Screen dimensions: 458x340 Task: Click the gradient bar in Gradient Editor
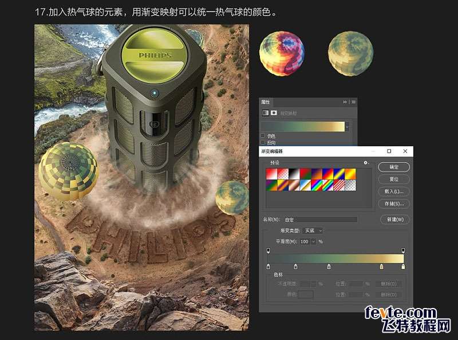tap(336, 258)
